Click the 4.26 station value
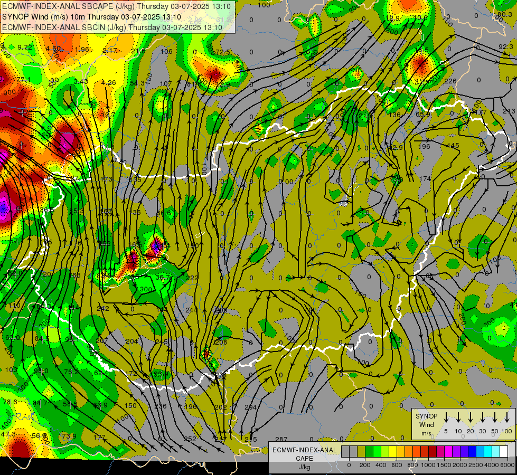517x475 pixels. (x=109, y=82)
